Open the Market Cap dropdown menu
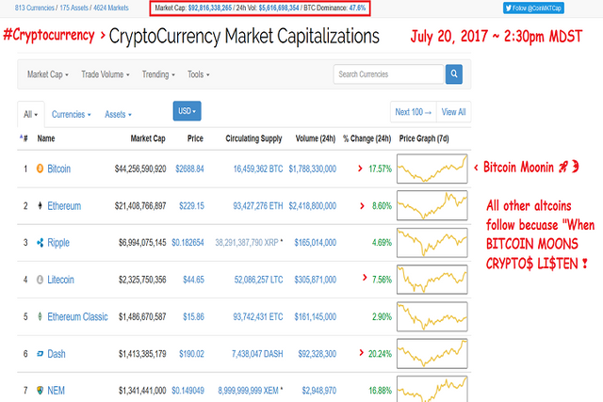 pos(48,74)
